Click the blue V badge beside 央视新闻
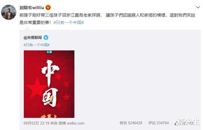Screen dimensions: 203x130 [x=46, y=38]
